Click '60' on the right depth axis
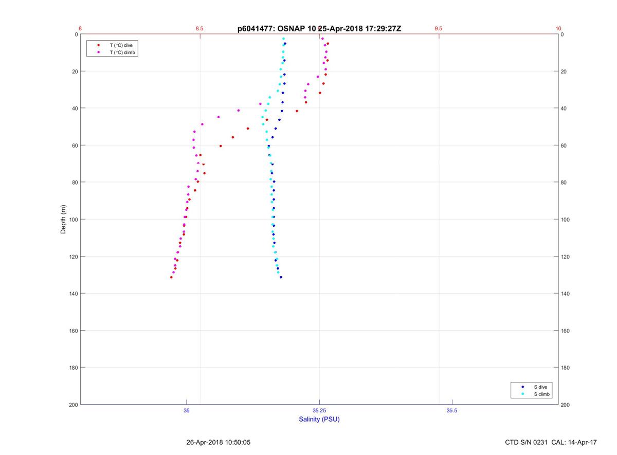 [x=564, y=145]
